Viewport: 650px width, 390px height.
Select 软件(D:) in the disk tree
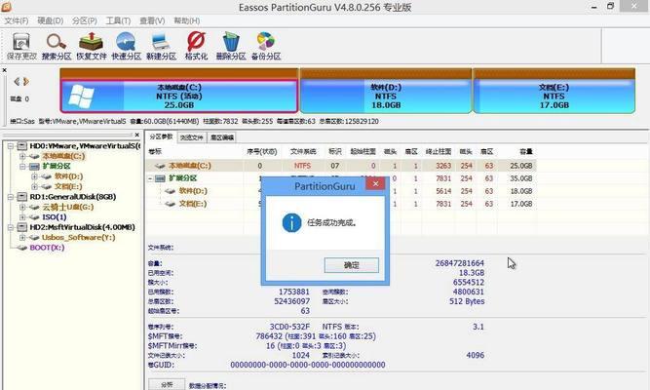click(x=68, y=176)
